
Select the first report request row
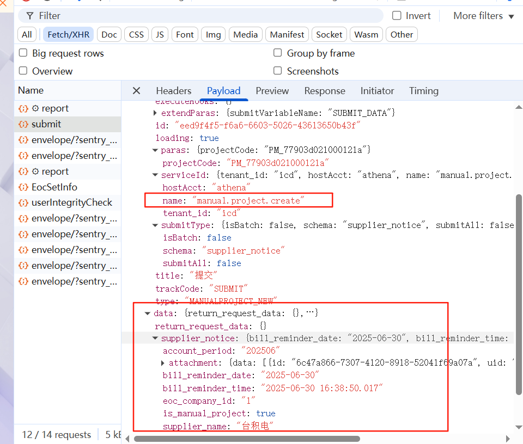pyautogui.click(x=68, y=108)
